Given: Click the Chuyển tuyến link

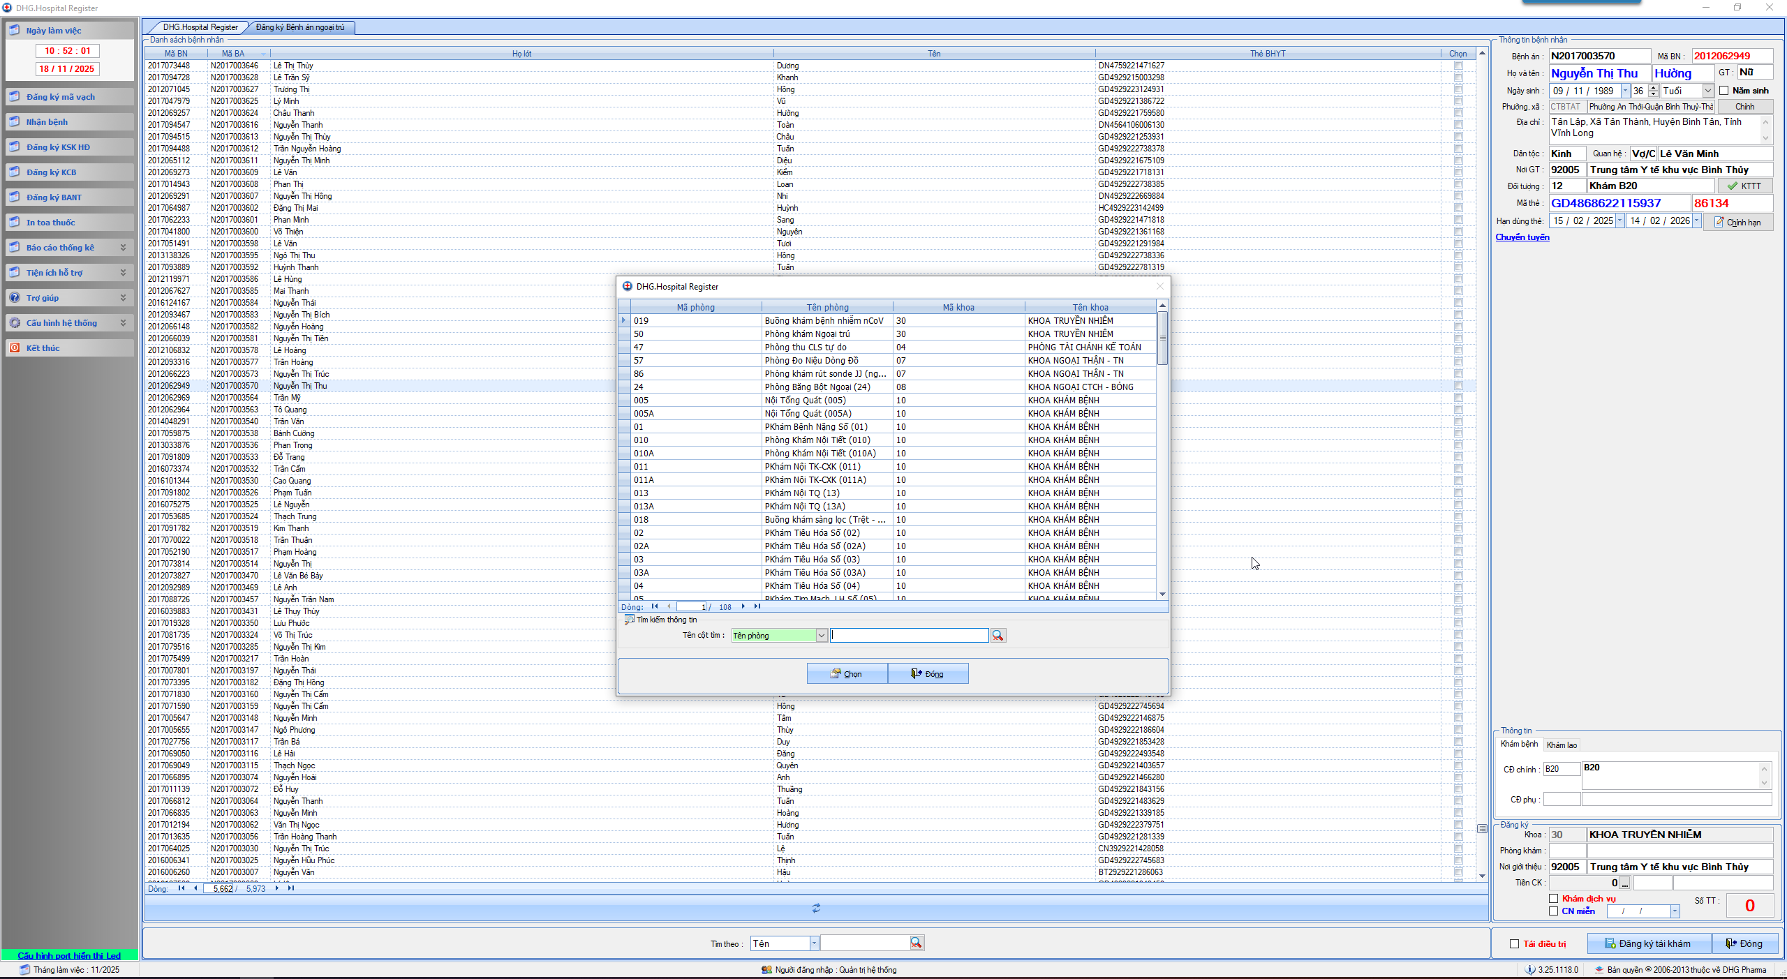Looking at the screenshot, I should (1522, 237).
